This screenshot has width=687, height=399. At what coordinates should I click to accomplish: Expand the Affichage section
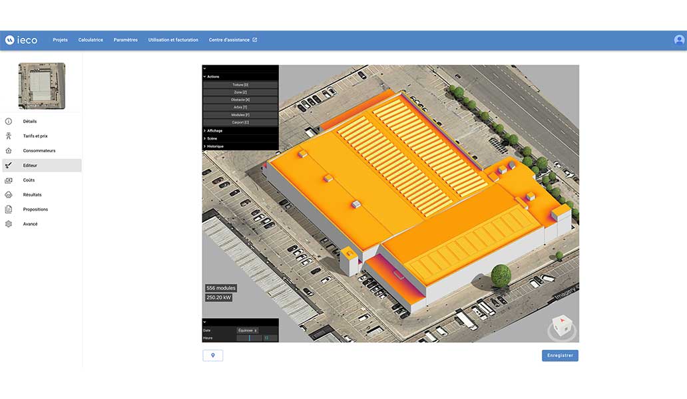pyautogui.click(x=205, y=130)
